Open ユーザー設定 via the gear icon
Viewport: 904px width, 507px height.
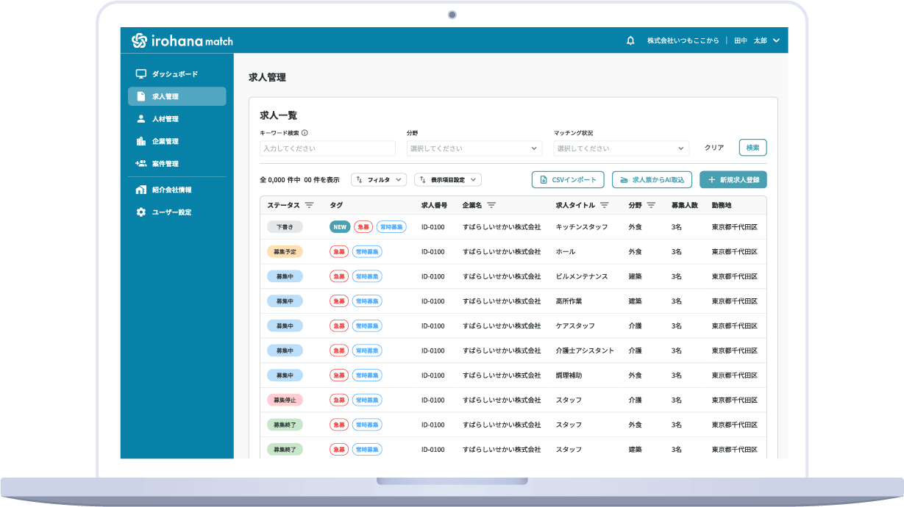[141, 212]
